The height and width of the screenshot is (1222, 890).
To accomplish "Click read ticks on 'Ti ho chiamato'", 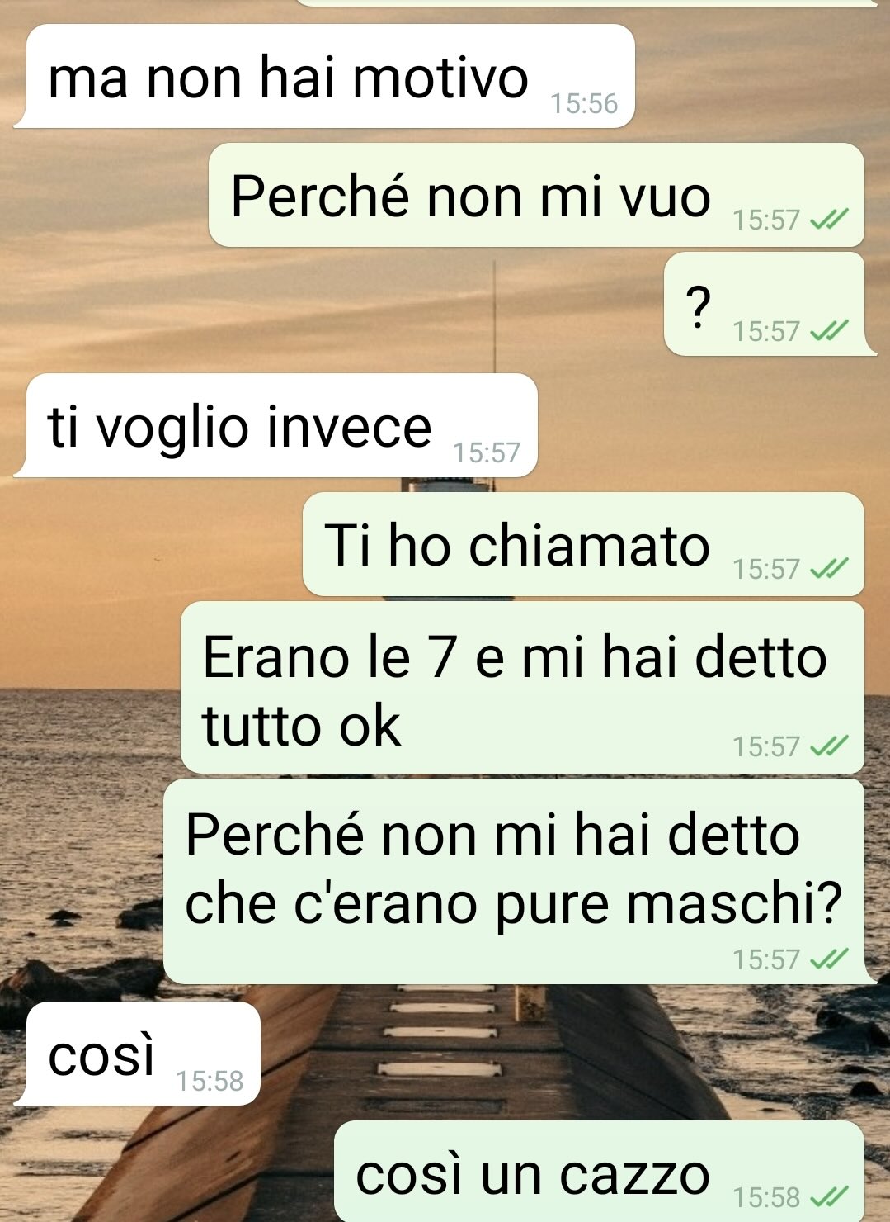I will coord(829,569).
